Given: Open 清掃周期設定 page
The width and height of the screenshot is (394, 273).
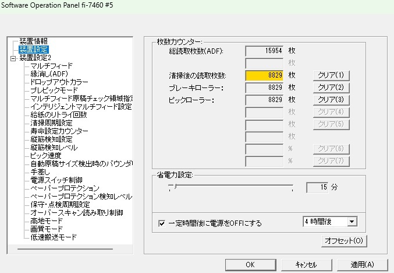Looking at the screenshot, I should 52,123.
